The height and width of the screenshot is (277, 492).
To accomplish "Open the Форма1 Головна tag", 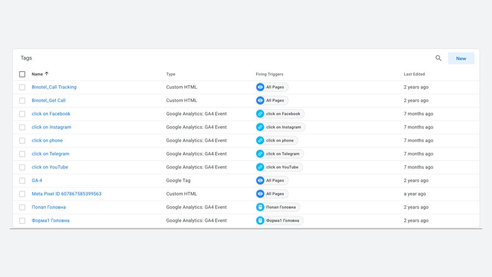I will pyautogui.click(x=50, y=220).
